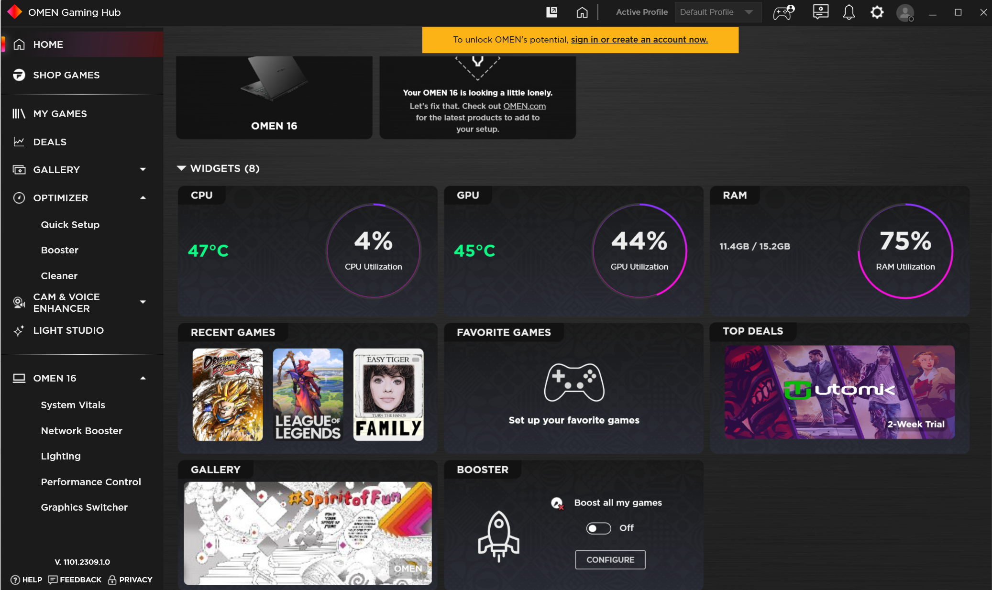Click the user account avatar
The width and height of the screenshot is (992, 590).
[905, 12]
